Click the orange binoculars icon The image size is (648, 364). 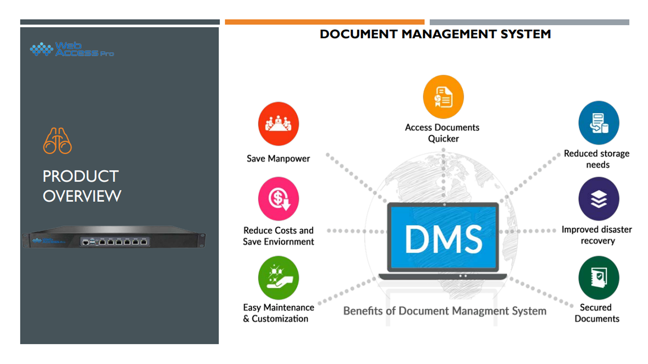click(x=57, y=141)
